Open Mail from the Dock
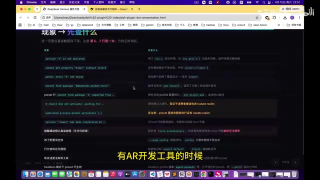 point(47,174)
